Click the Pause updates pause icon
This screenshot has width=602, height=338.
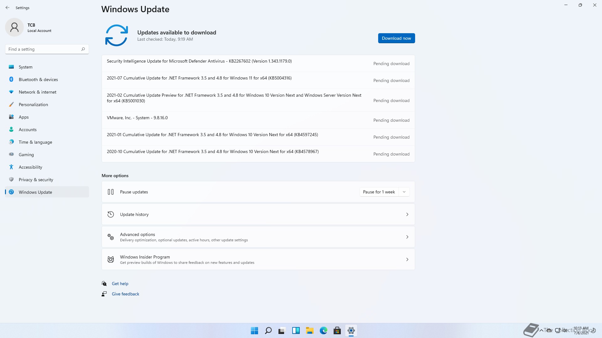click(111, 192)
